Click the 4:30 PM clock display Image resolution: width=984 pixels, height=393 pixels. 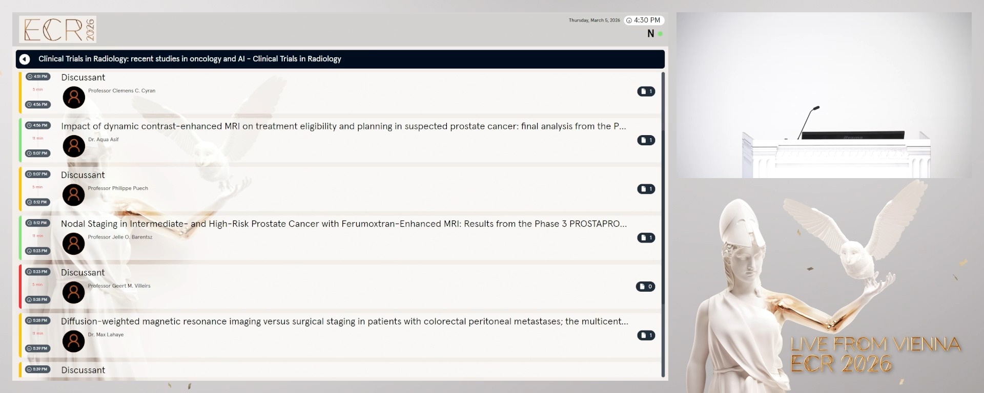[644, 20]
